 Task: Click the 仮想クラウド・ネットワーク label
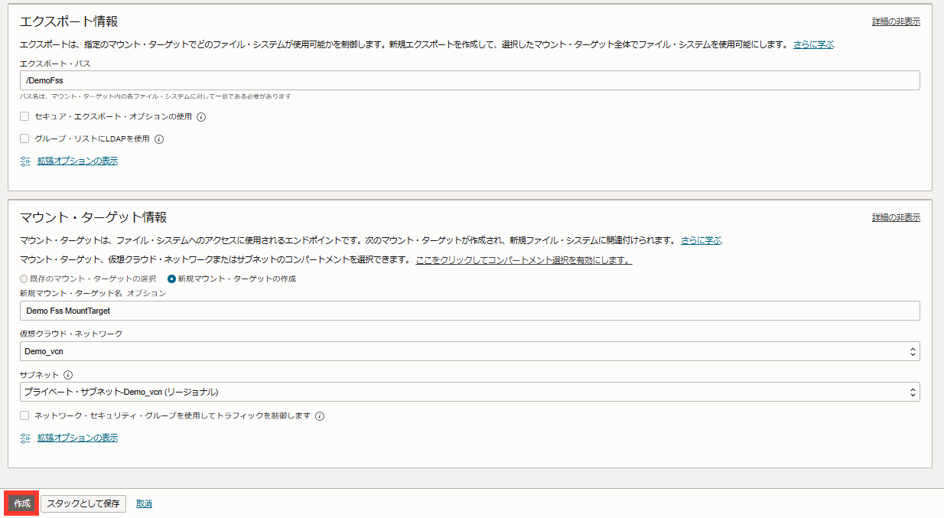pos(71,334)
